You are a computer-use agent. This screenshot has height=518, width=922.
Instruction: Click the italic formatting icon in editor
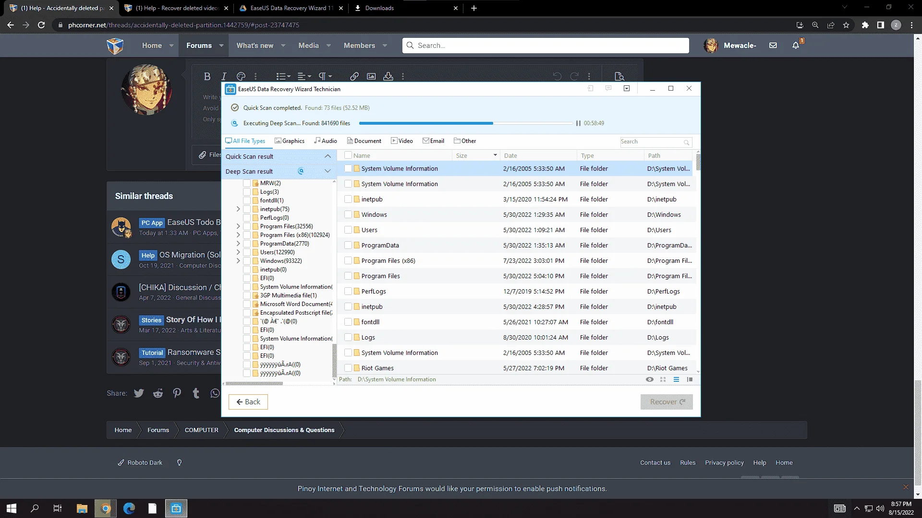pyautogui.click(x=224, y=76)
